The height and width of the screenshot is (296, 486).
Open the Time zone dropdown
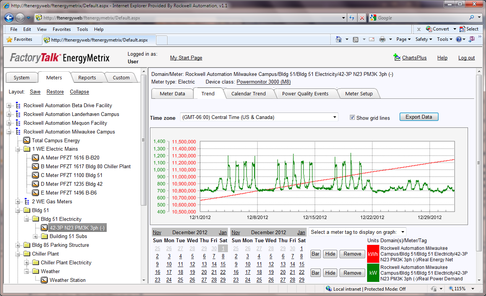[x=259, y=117]
